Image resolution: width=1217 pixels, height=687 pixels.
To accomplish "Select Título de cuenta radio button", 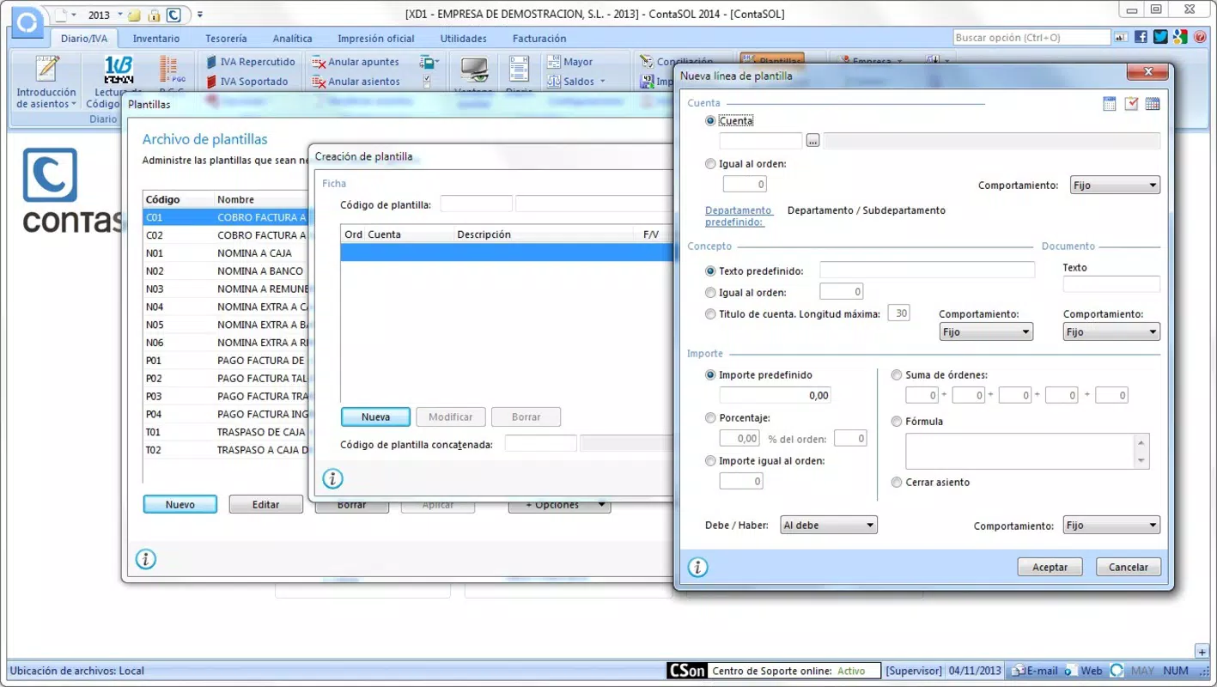I will point(710,314).
